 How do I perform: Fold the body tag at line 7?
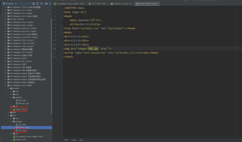tap(62, 32)
